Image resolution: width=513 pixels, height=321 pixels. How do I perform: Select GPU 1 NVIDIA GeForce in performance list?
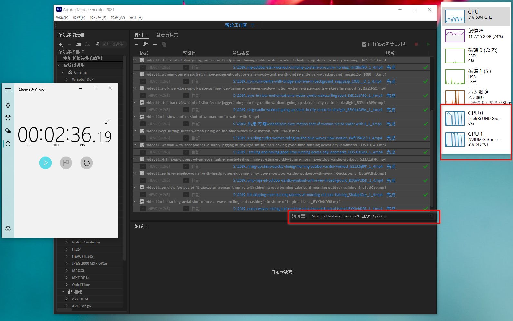click(476, 139)
